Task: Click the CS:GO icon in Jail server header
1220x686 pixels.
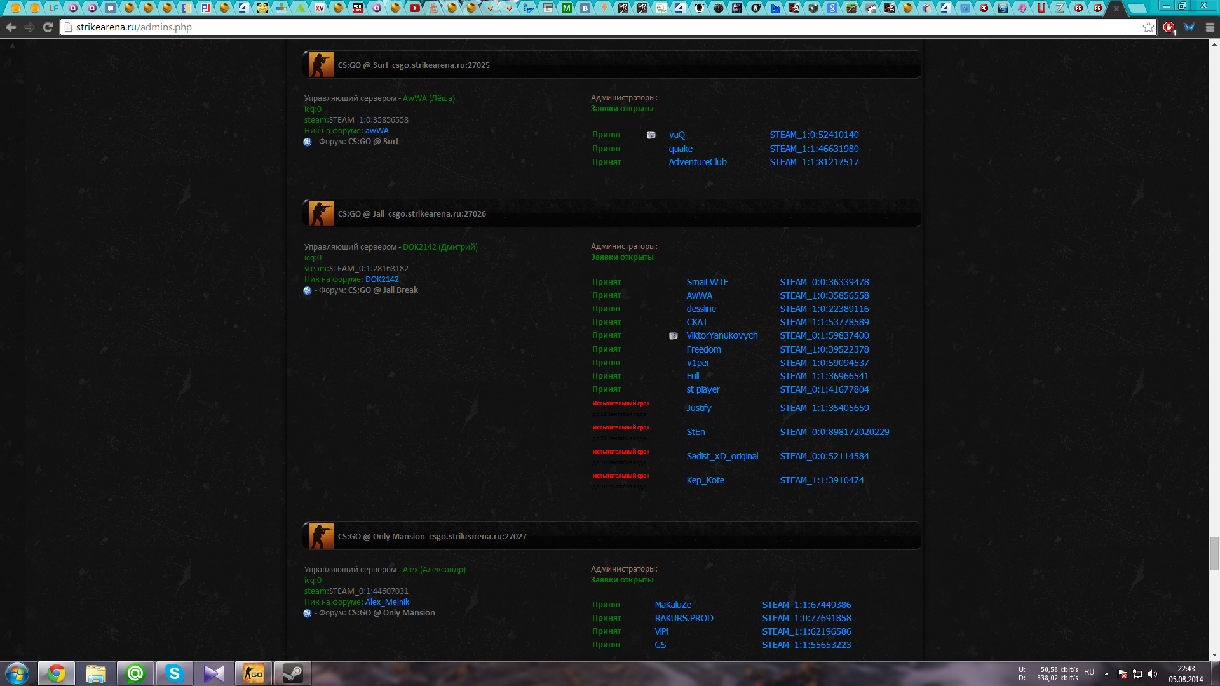Action: click(x=321, y=213)
